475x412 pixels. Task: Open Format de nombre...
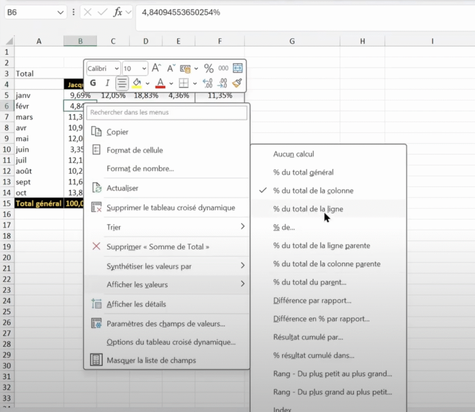pos(167,169)
